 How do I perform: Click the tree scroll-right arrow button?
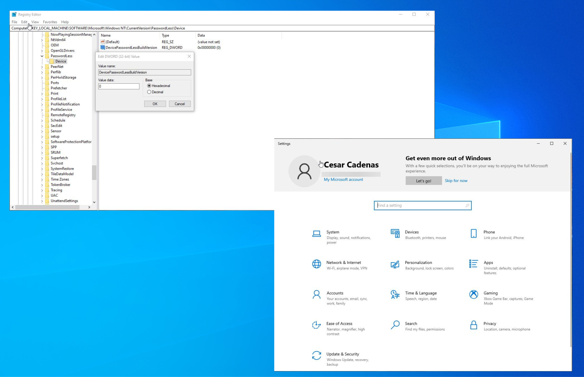pyautogui.click(x=89, y=207)
